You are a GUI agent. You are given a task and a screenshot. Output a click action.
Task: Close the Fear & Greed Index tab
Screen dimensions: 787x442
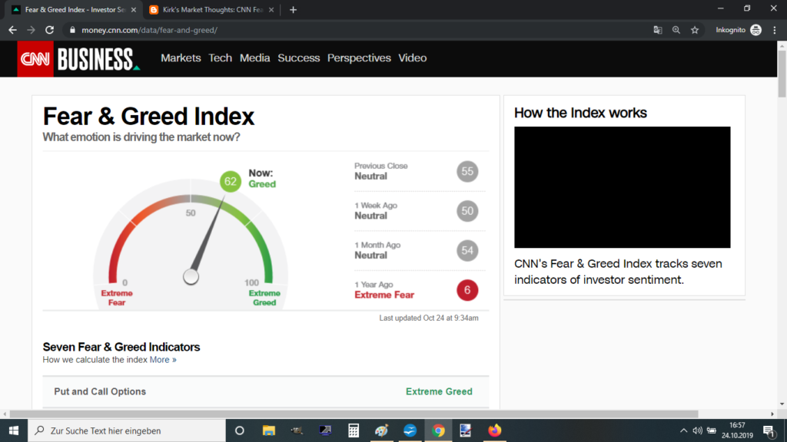134,9
